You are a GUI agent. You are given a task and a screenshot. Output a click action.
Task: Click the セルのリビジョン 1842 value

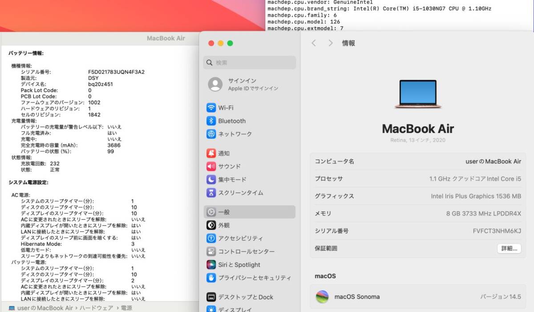(x=94, y=115)
